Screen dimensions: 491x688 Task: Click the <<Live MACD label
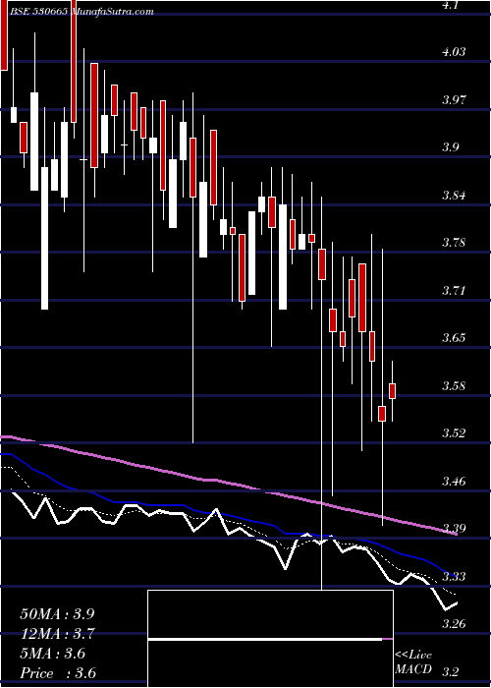(413, 662)
